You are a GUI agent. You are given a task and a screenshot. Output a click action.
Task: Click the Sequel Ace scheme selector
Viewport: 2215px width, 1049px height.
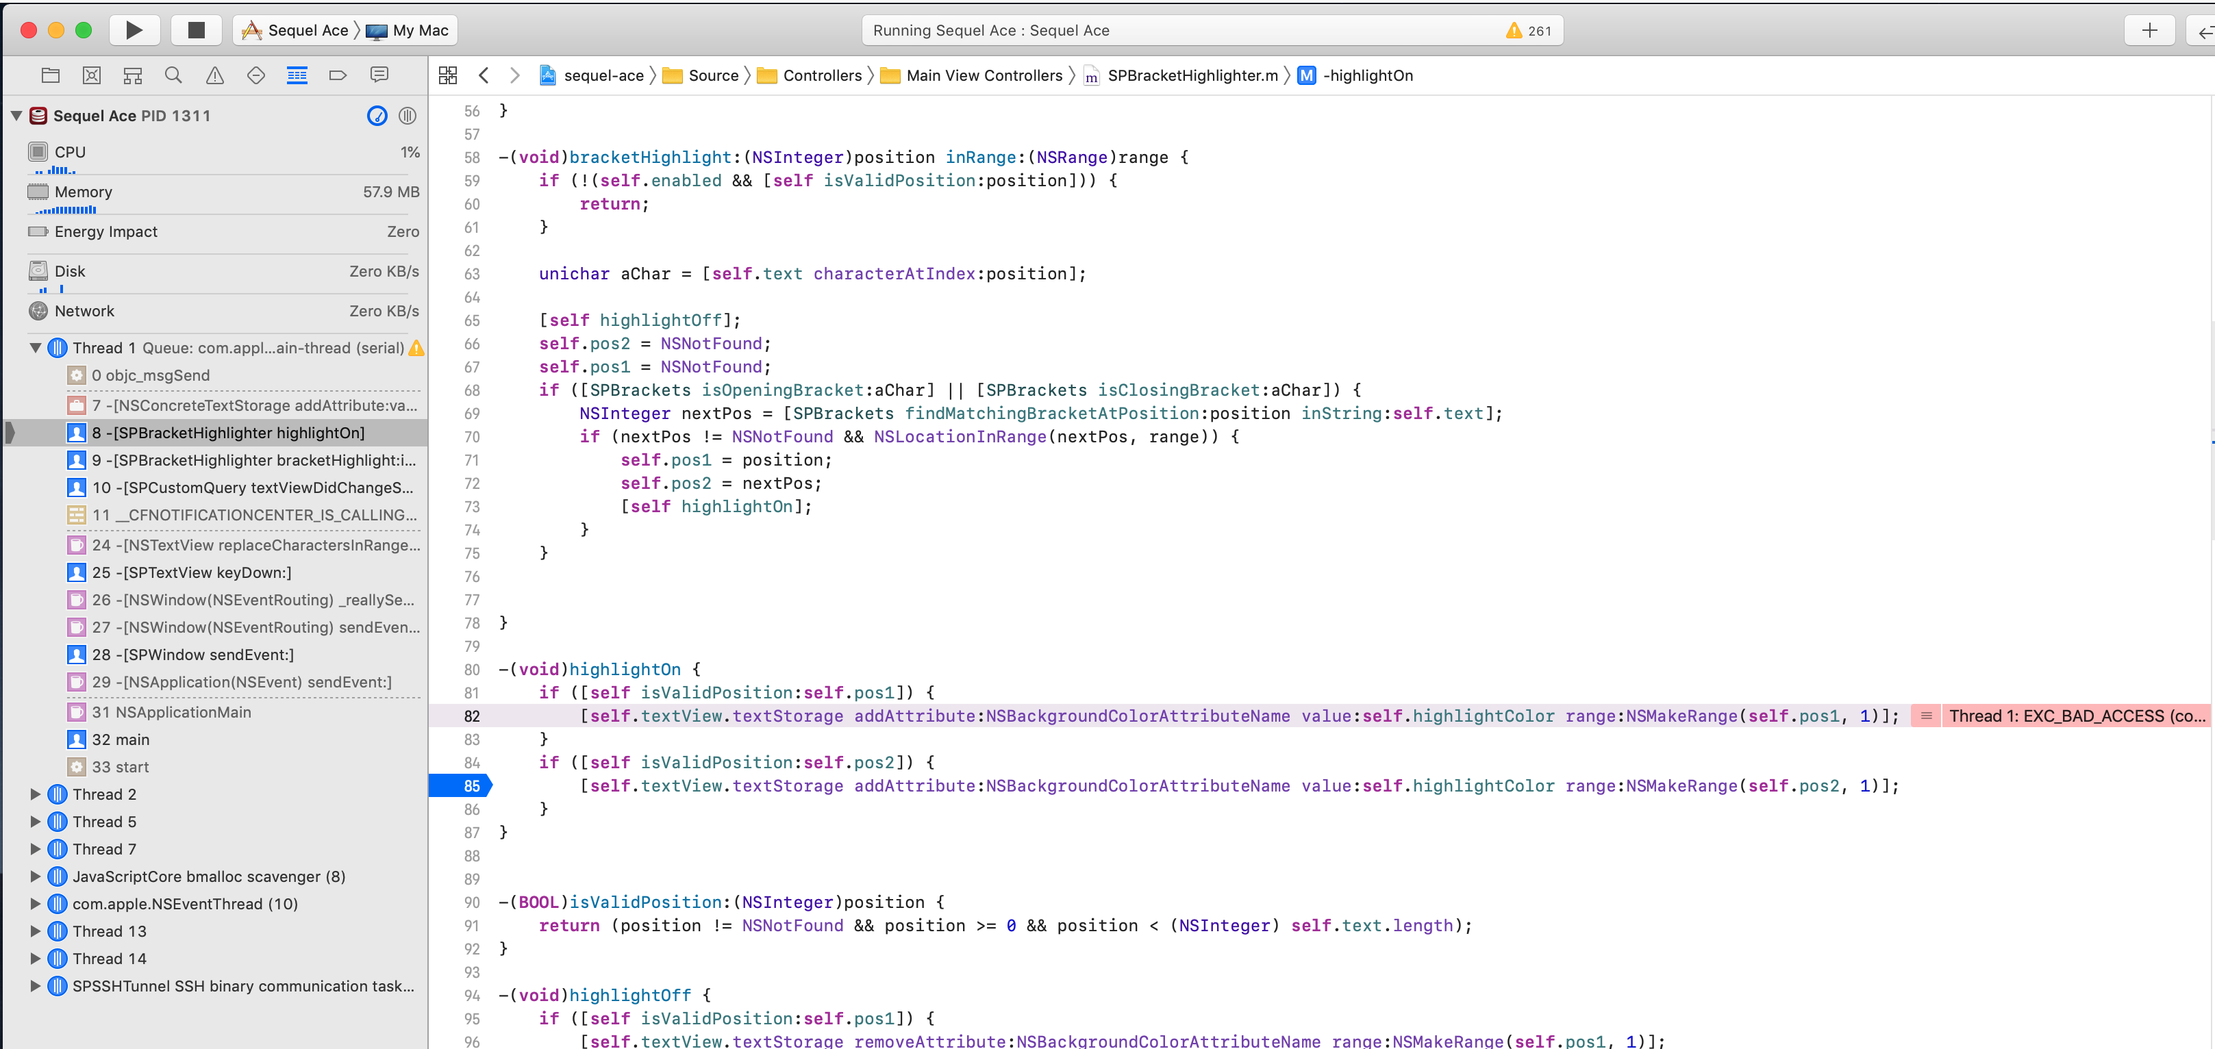click(295, 30)
